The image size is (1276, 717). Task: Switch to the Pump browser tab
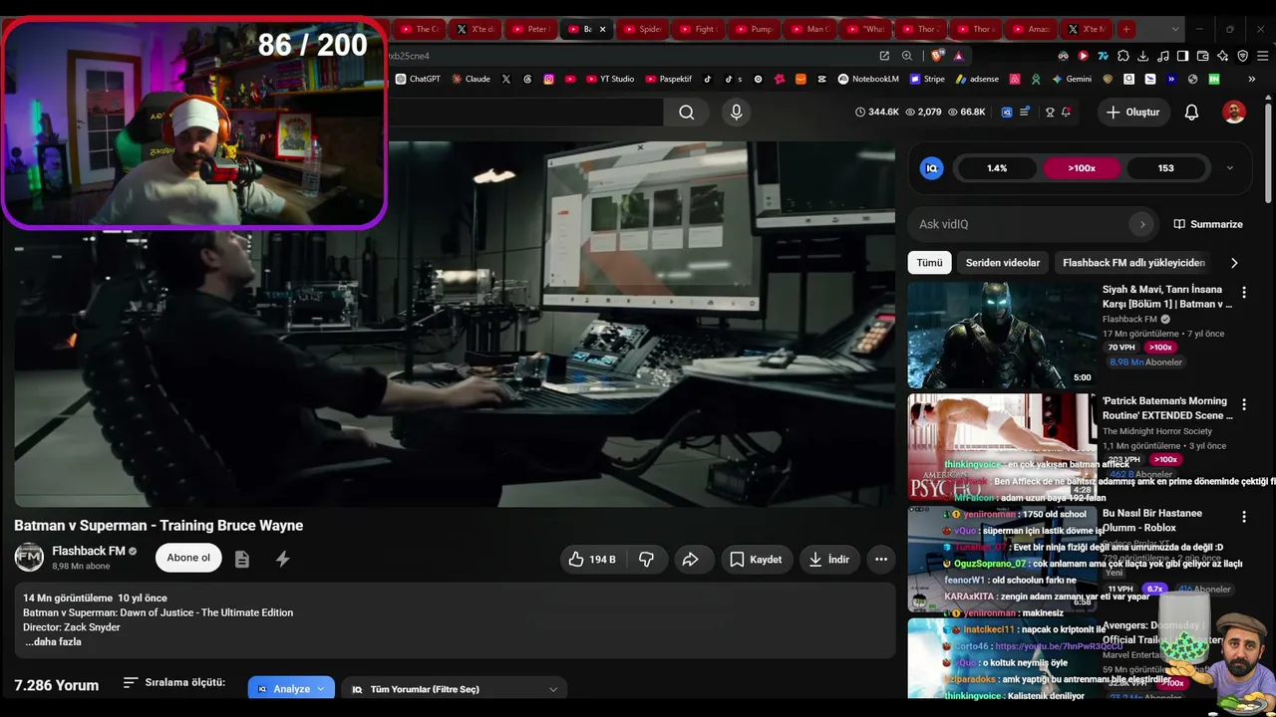[756, 29]
